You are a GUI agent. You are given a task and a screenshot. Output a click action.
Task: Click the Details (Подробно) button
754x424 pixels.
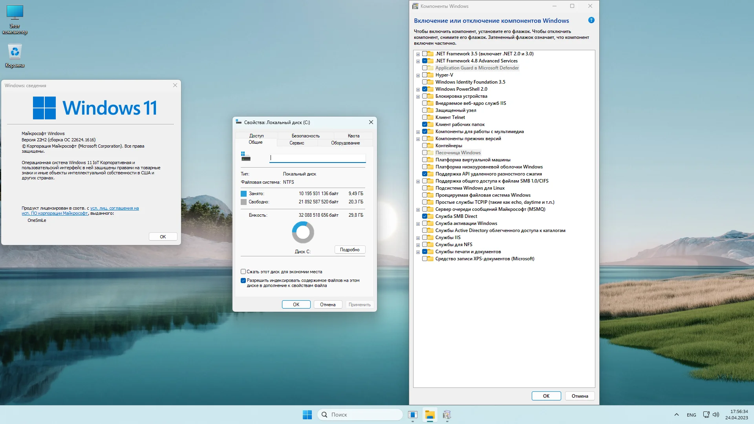(x=350, y=250)
